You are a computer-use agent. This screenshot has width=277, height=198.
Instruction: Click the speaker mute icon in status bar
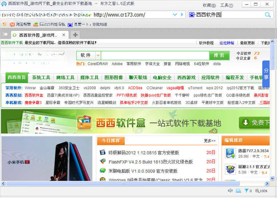click(230, 191)
